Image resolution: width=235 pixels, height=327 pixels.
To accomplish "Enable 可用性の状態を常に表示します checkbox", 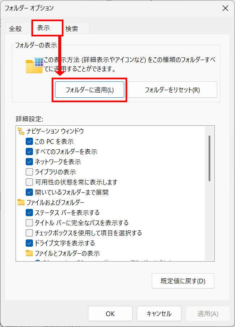I will pyautogui.click(x=29, y=182).
